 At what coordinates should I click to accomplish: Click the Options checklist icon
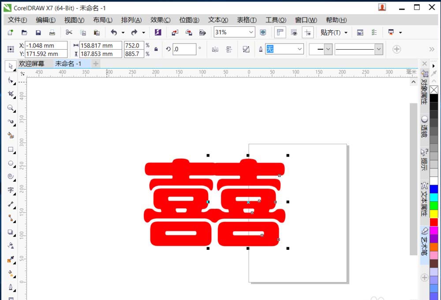click(x=374, y=32)
